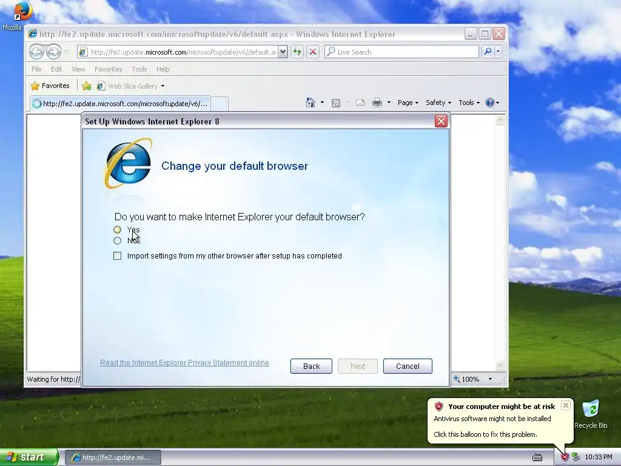The image size is (621, 466).
Task: Click the Start button
Action: tap(29, 458)
